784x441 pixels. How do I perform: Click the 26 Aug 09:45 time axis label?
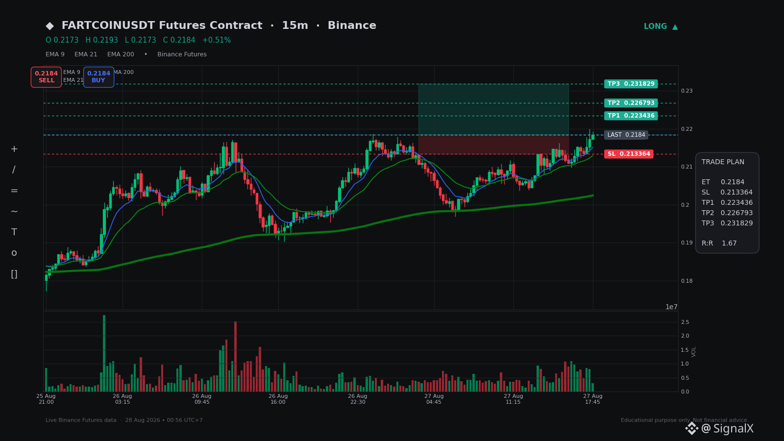click(x=202, y=399)
